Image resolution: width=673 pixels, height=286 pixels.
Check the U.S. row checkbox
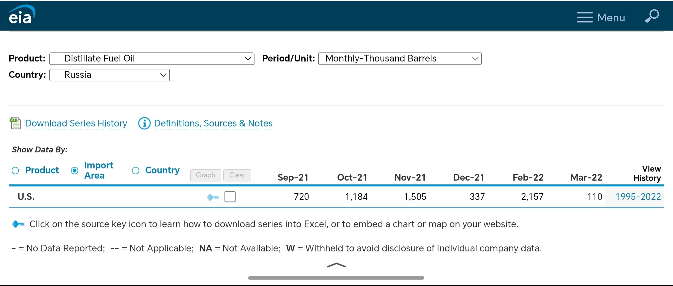[230, 197]
